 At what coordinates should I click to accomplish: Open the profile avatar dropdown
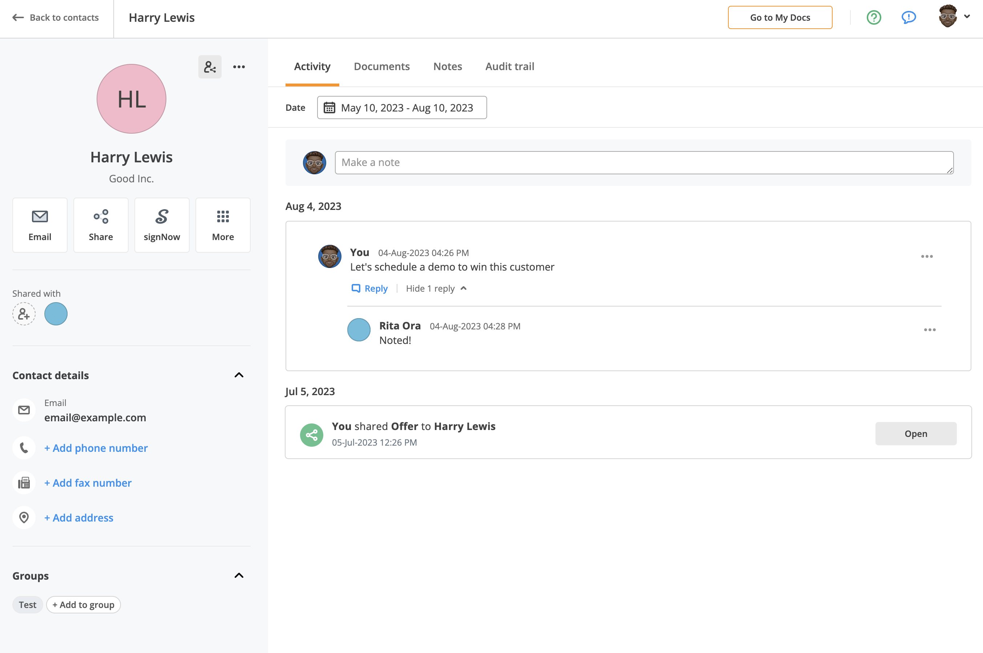[954, 17]
